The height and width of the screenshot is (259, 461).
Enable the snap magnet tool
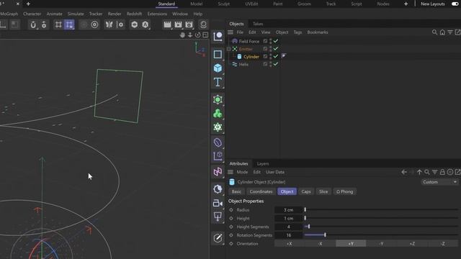33,24
